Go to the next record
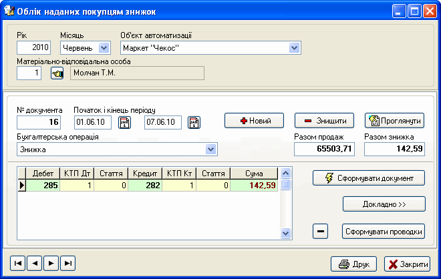441x279 pixels. pos(51,263)
